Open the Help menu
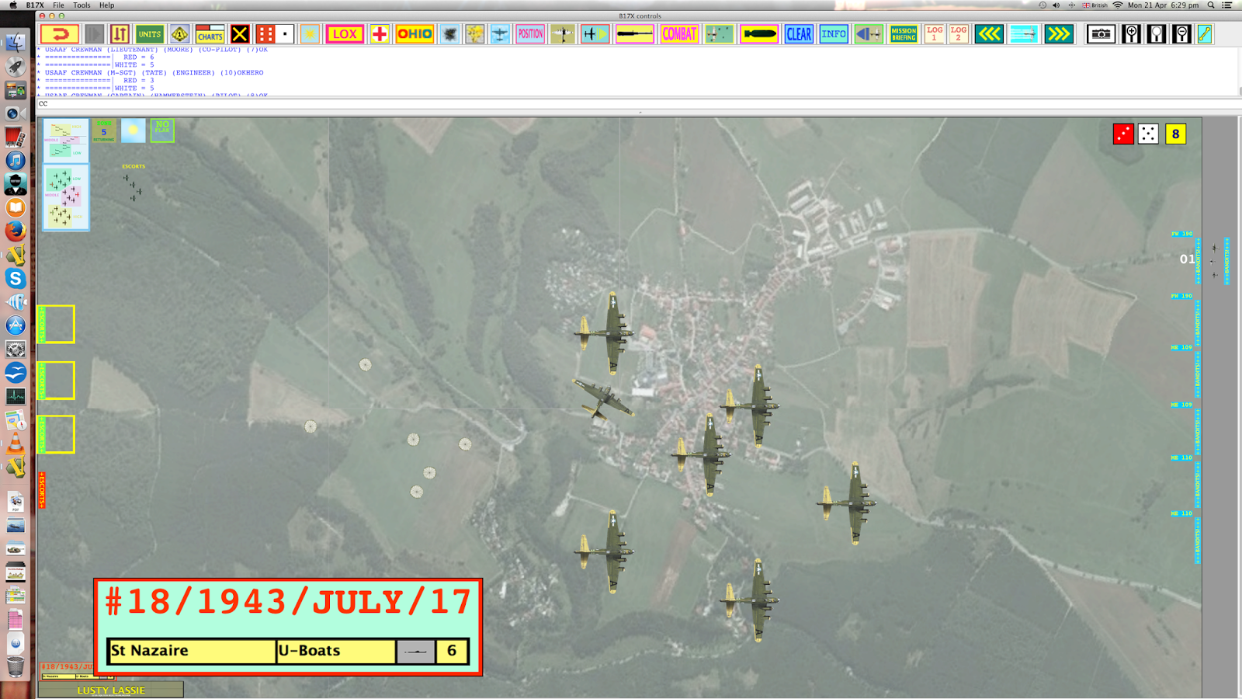The height and width of the screenshot is (699, 1242). 106,5
